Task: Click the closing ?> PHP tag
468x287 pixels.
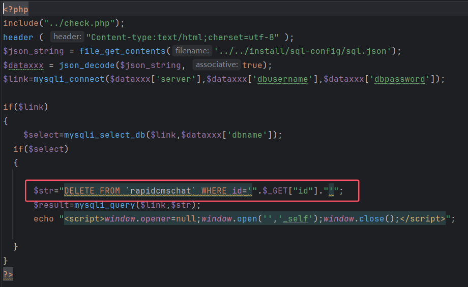Action: (x=8, y=274)
